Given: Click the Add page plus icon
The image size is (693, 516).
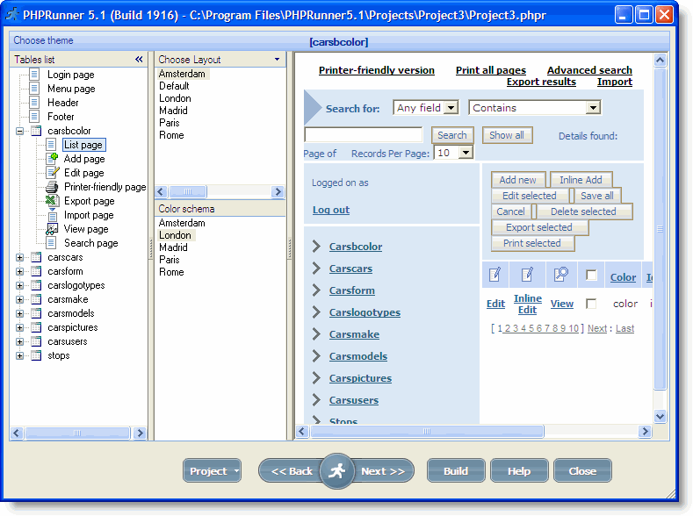Looking at the screenshot, I should tap(52, 159).
